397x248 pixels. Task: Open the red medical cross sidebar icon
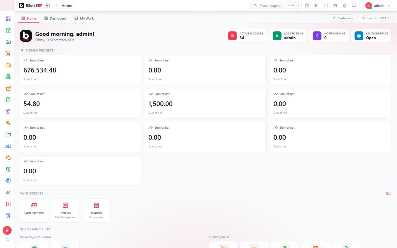click(x=8, y=204)
